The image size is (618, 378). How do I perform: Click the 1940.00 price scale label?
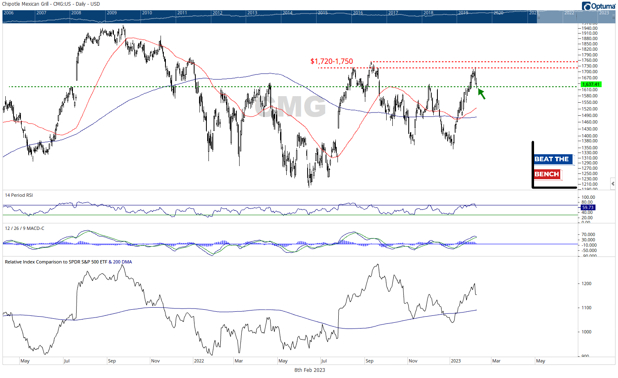click(x=590, y=28)
